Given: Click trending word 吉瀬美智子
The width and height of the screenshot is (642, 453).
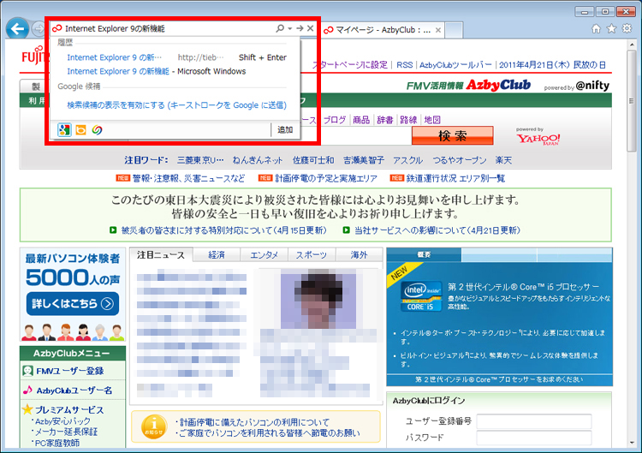Looking at the screenshot, I should 364,160.
